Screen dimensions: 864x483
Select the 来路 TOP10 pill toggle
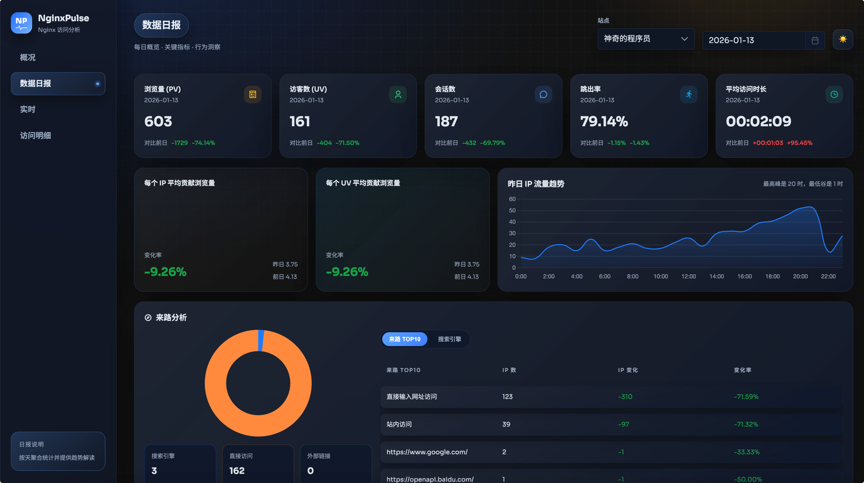coord(404,339)
